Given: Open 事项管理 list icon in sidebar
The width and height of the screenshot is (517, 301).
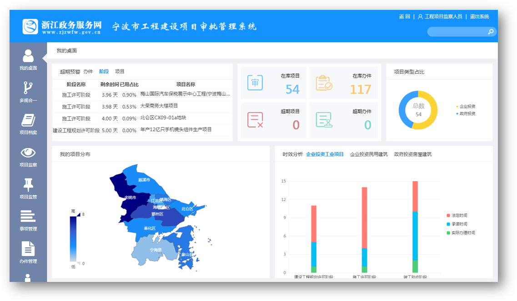Looking at the screenshot, I should (x=28, y=217).
